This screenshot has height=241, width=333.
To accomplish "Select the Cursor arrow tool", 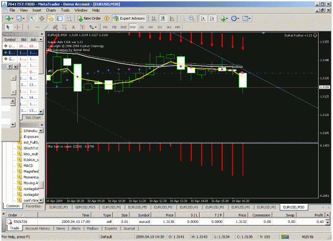I will 8,27.
